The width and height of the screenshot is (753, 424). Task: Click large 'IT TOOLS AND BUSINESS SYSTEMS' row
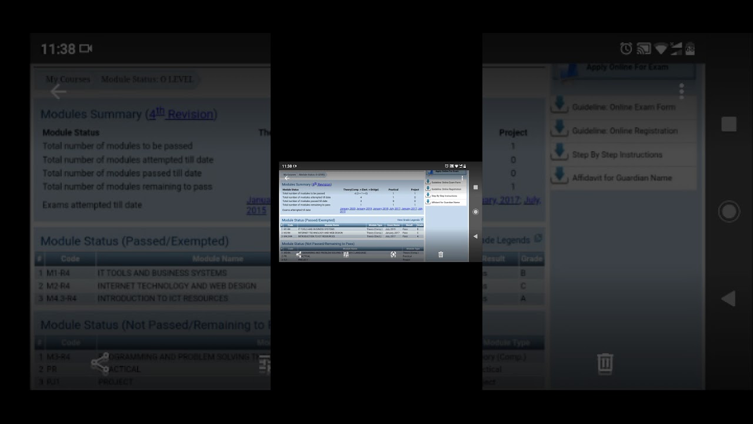point(162,273)
